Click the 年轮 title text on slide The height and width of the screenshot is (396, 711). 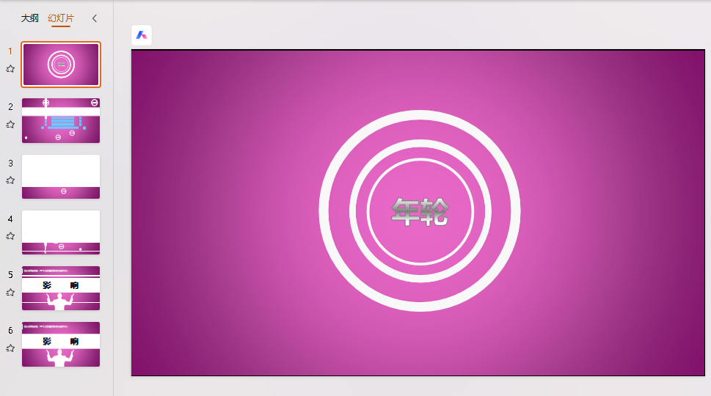(x=420, y=212)
